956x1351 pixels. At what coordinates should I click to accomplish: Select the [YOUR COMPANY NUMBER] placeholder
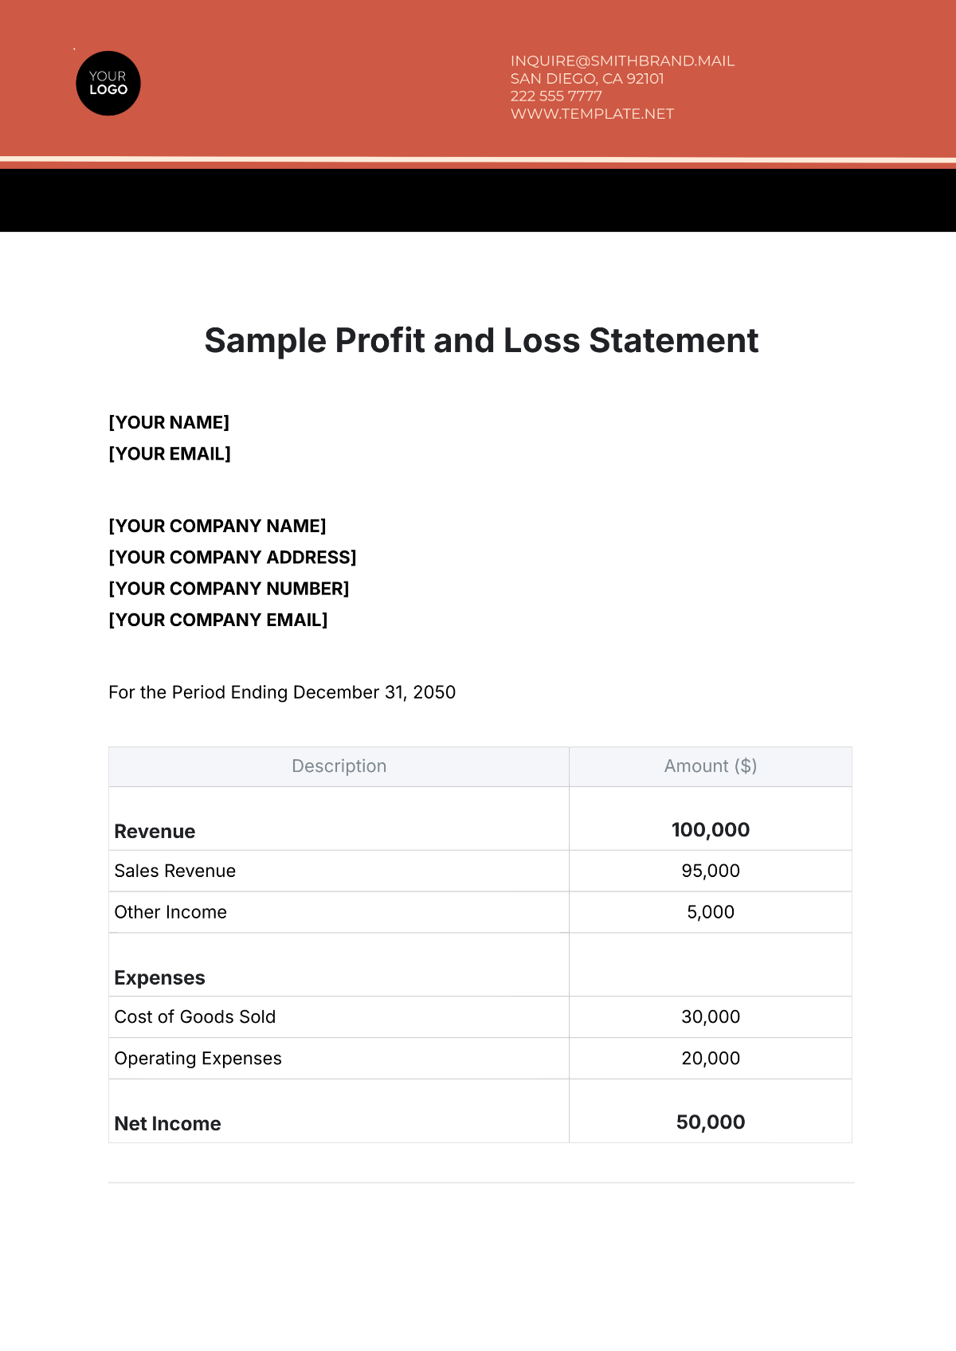coord(229,589)
